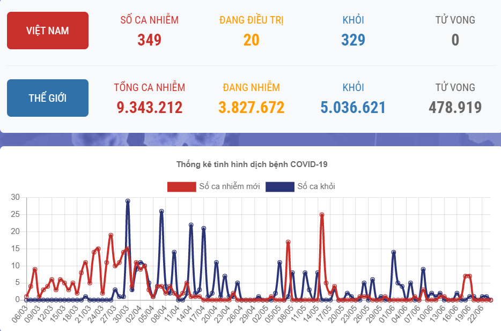This screenshot has height=331, width=501.
Task: Select the blue peak of 14 near 01/06
Action: 394,252
